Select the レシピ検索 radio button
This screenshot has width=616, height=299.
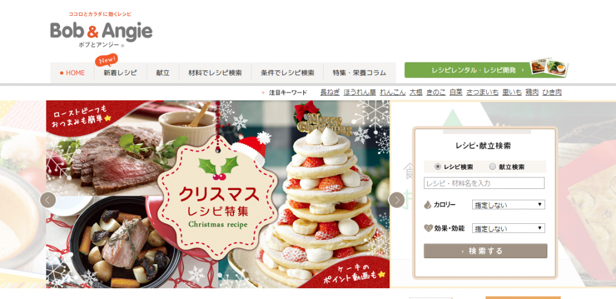coord(438,167)
